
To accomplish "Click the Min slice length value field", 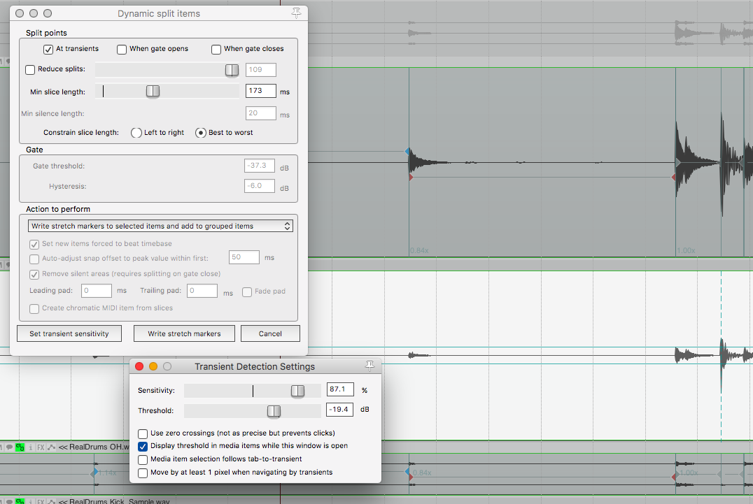I will [x=260, y=92].
